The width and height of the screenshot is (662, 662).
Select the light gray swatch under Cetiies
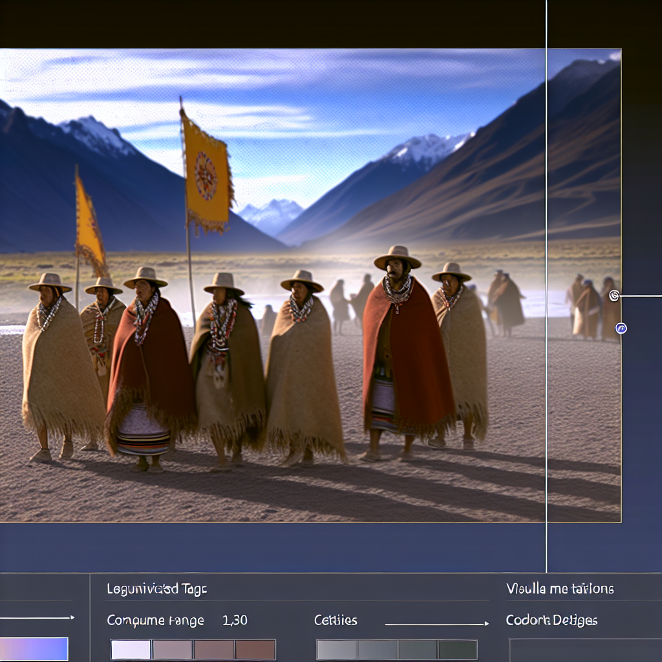pos(336,650)
